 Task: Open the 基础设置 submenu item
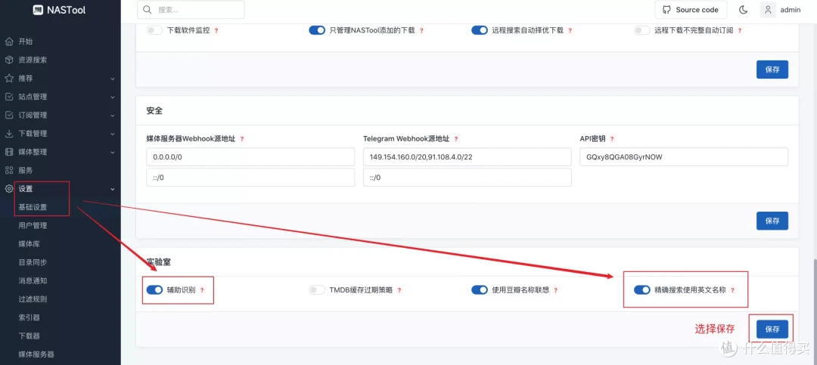pyautogui.click(x=33, y=207)
